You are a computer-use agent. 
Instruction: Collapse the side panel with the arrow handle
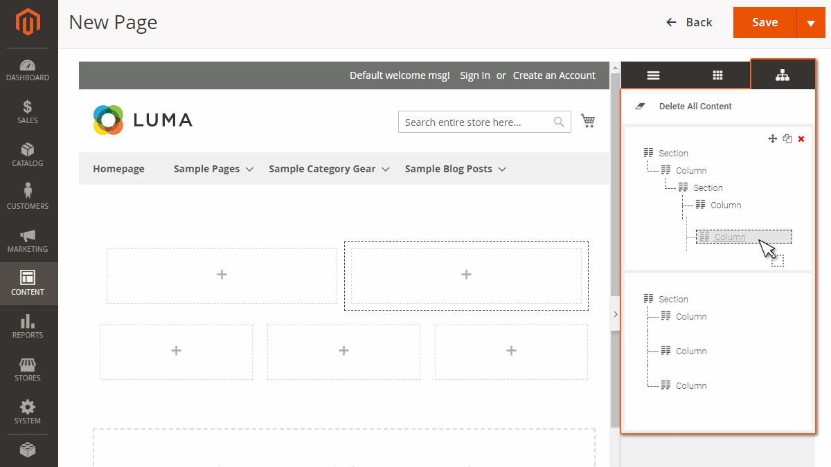click(x=615, y=314)
